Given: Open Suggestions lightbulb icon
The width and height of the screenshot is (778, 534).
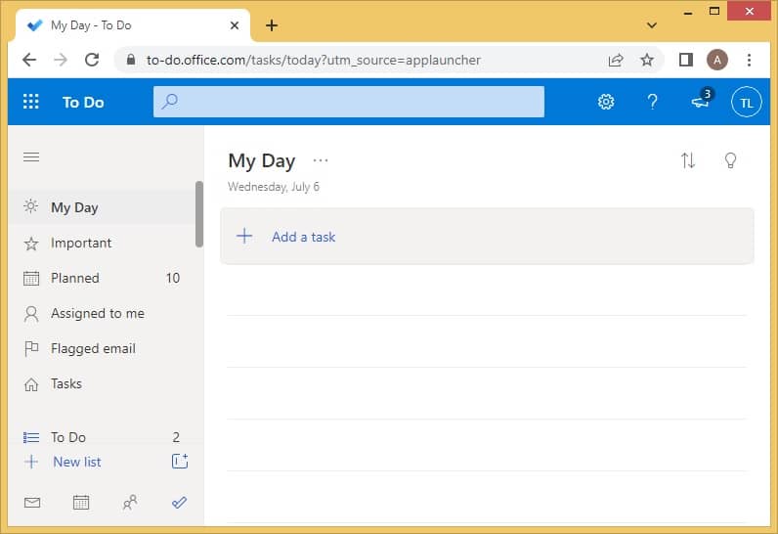Looking at the screenshot, I should [x=730, y=160].
